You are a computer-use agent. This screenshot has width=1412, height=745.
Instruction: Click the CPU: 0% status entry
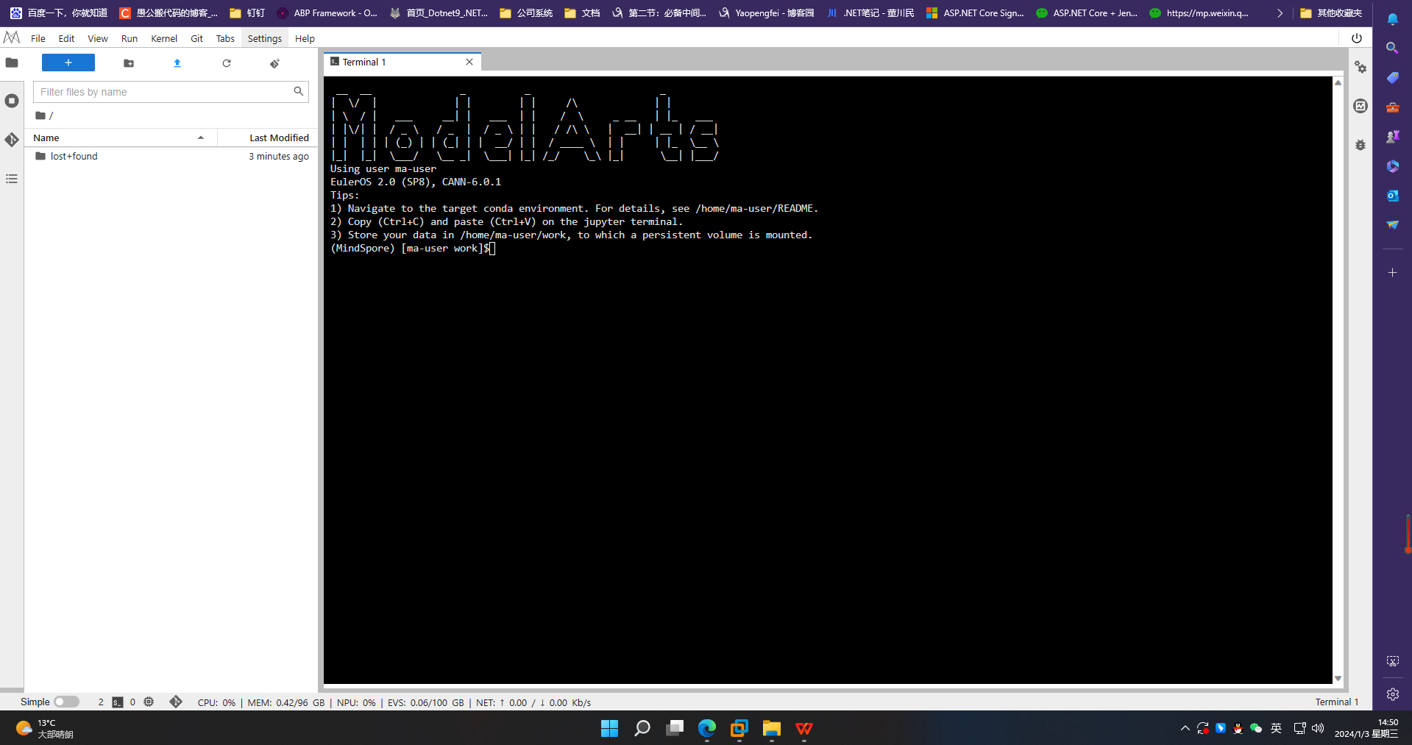coord(216,702)
